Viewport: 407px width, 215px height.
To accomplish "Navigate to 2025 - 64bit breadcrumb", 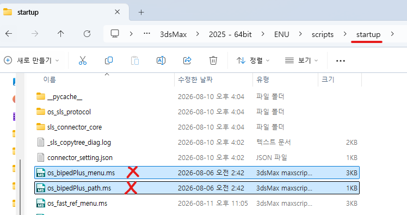I will point(230,34).
